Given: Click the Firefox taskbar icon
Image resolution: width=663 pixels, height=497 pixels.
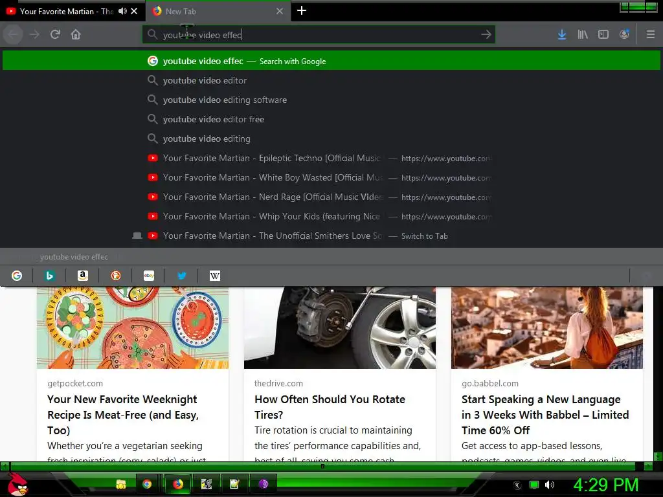Looking at the screenshot, I should point(178,484).
